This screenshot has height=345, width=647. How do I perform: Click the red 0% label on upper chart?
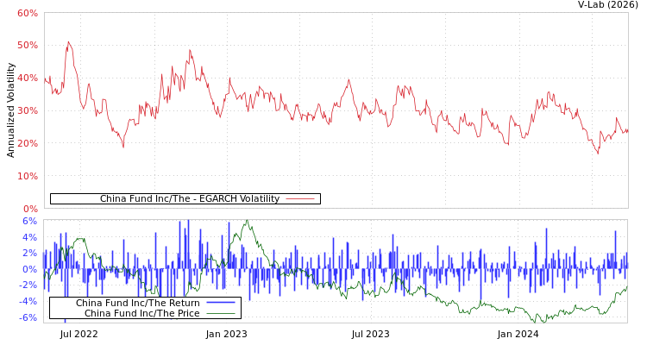coord(29,209)
